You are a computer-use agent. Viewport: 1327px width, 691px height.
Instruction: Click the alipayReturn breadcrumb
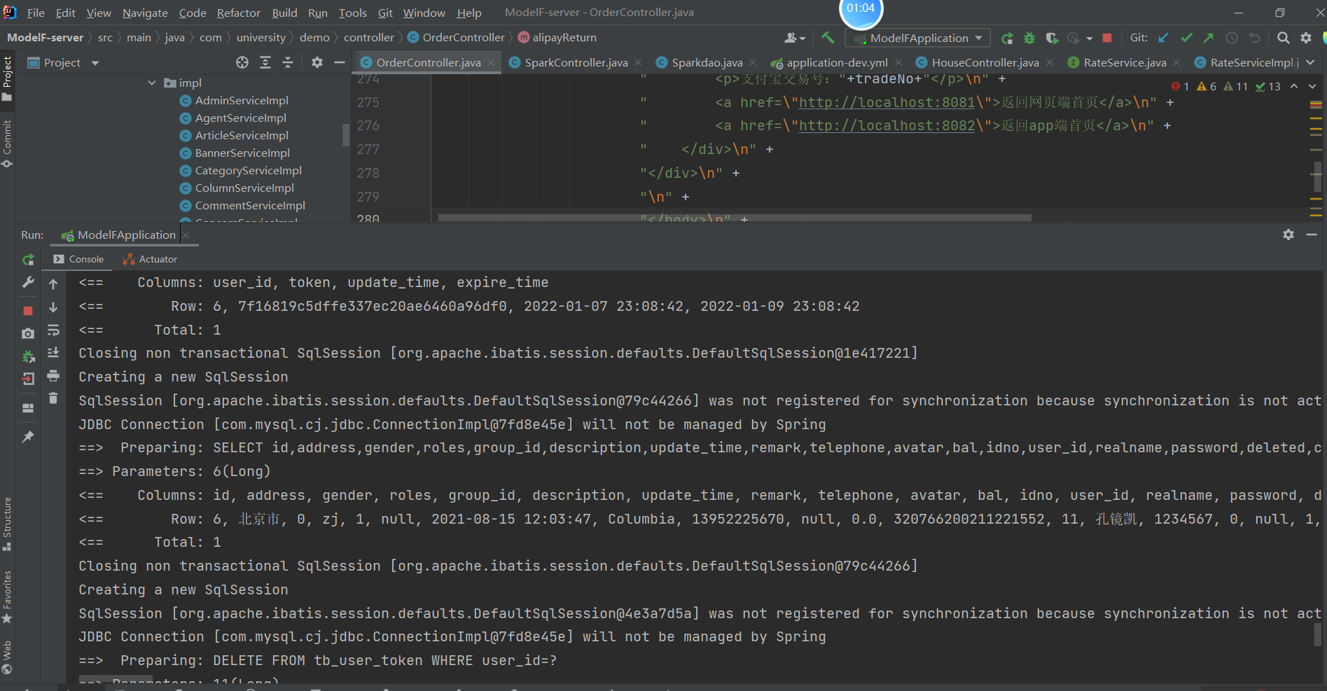point(557,37)
